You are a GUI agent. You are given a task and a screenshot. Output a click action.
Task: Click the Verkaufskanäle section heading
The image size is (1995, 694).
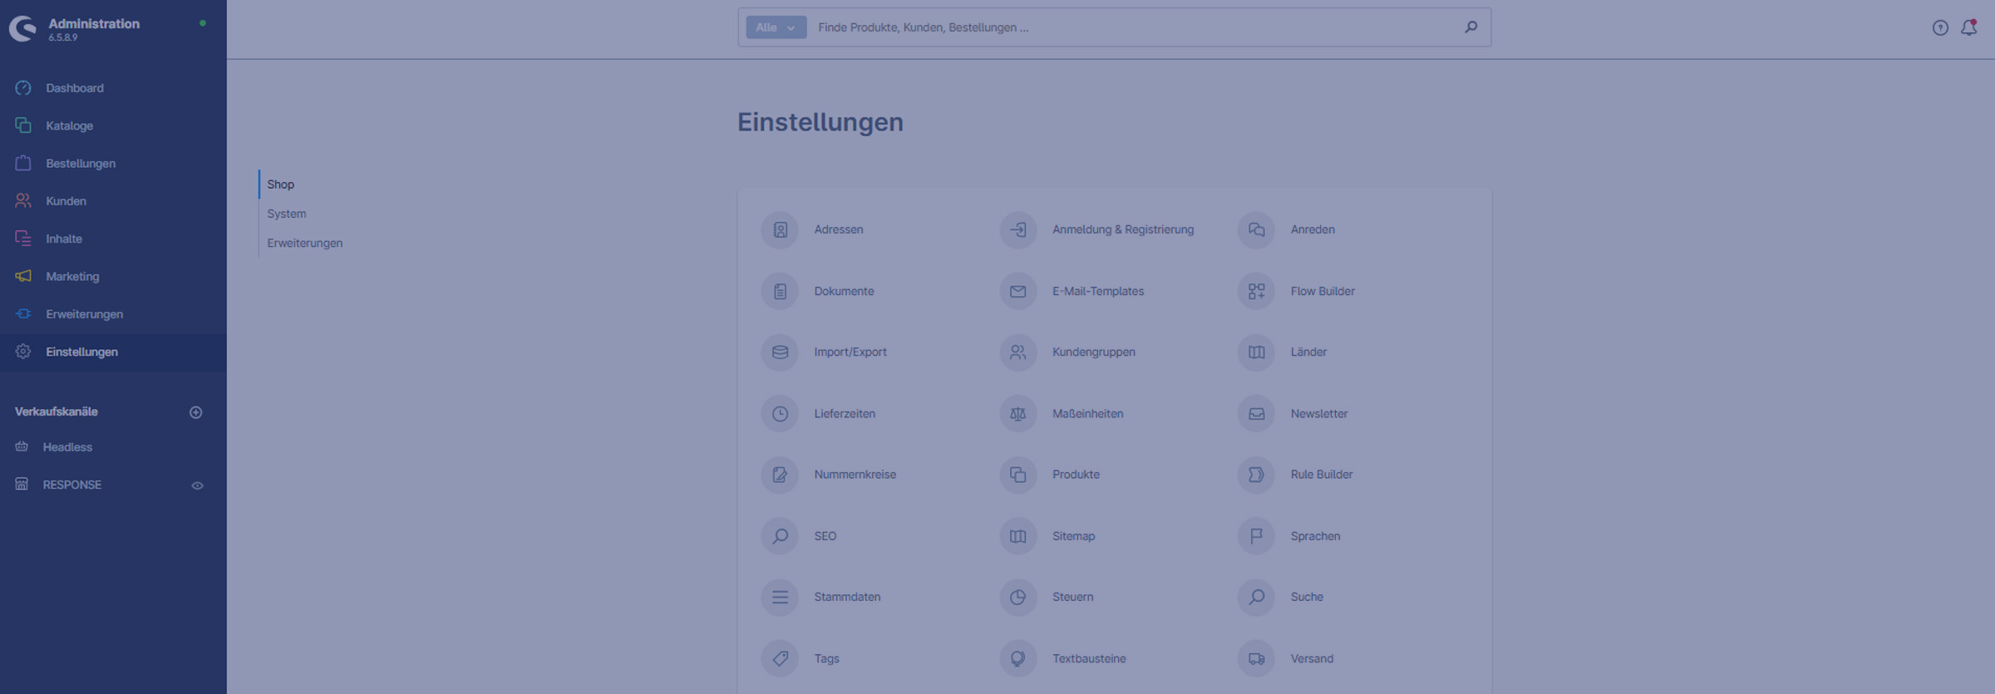pyautogui.click(x=57, y=412)
